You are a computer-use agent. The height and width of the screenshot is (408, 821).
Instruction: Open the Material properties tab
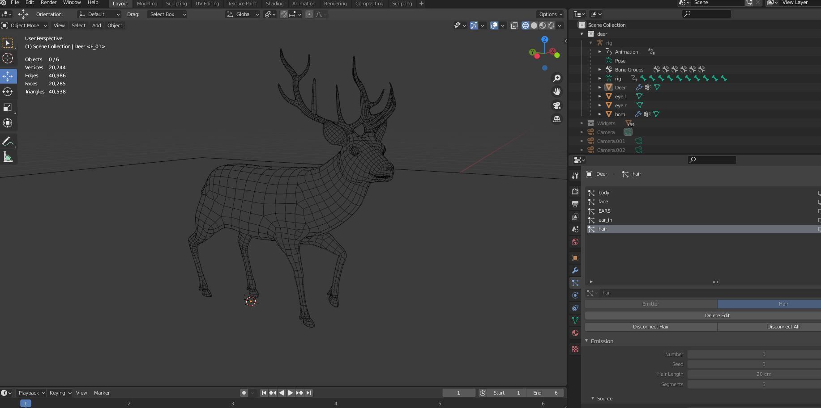click(575, 333)
